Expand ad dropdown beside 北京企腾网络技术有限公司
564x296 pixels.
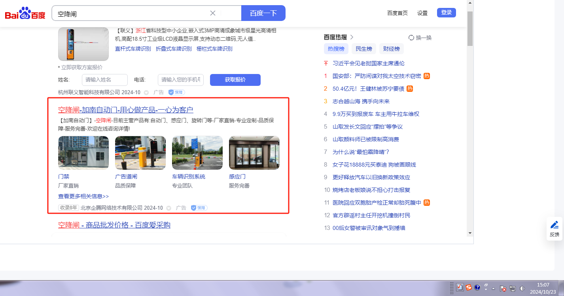pyautogui.click(x=169, y=208)
